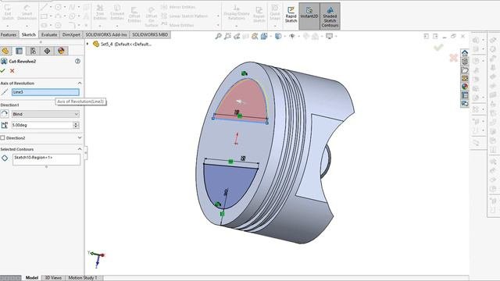Open SOLIDWORKS Resources home icon in task pane
This screenshot has width=500, height=281.
(465, 52)
